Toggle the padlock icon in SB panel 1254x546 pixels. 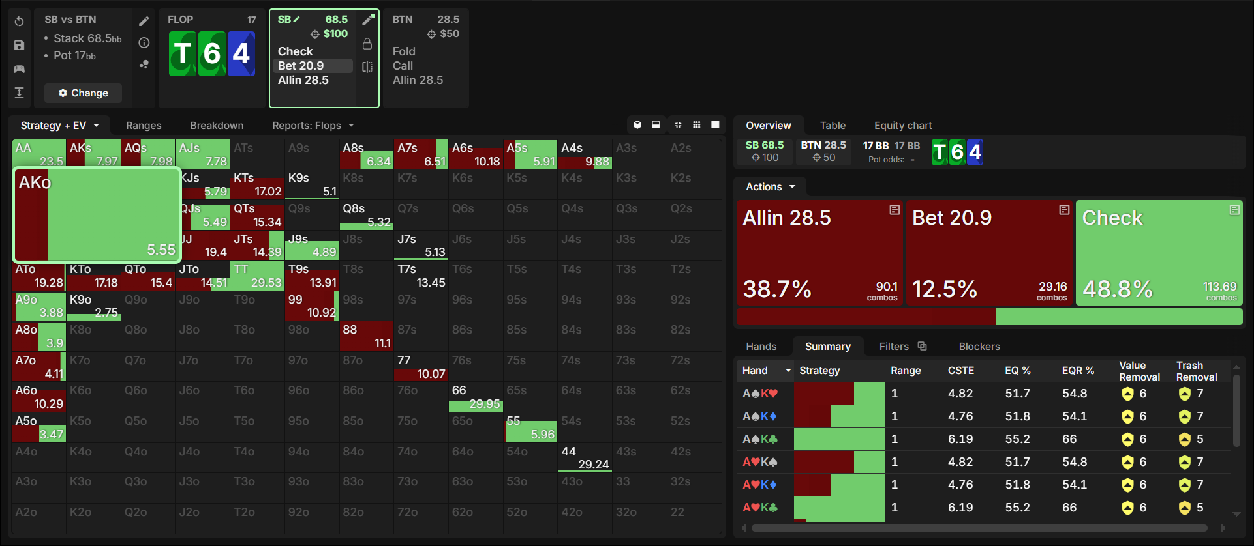[x=367, y=44]
